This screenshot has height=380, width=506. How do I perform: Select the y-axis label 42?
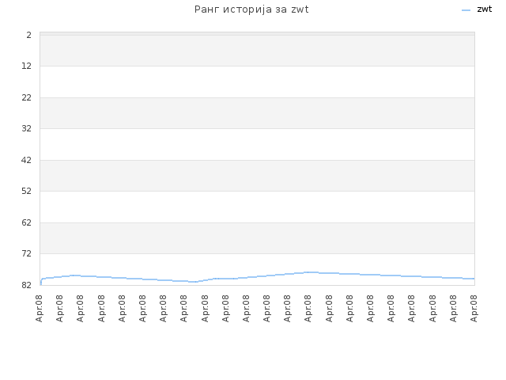point(26,160)
